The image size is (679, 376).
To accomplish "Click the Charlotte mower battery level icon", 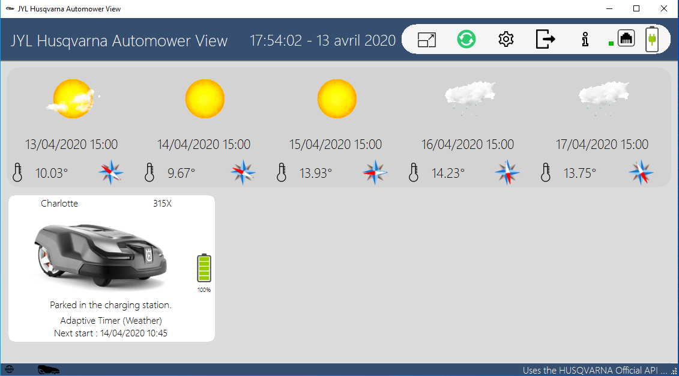I will (204, 268).
